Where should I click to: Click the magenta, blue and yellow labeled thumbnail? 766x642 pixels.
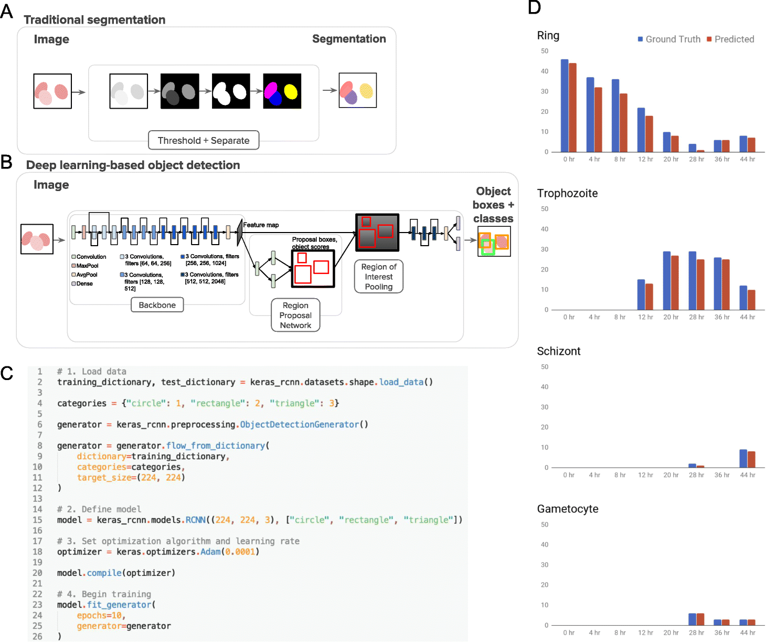[282, 91]
